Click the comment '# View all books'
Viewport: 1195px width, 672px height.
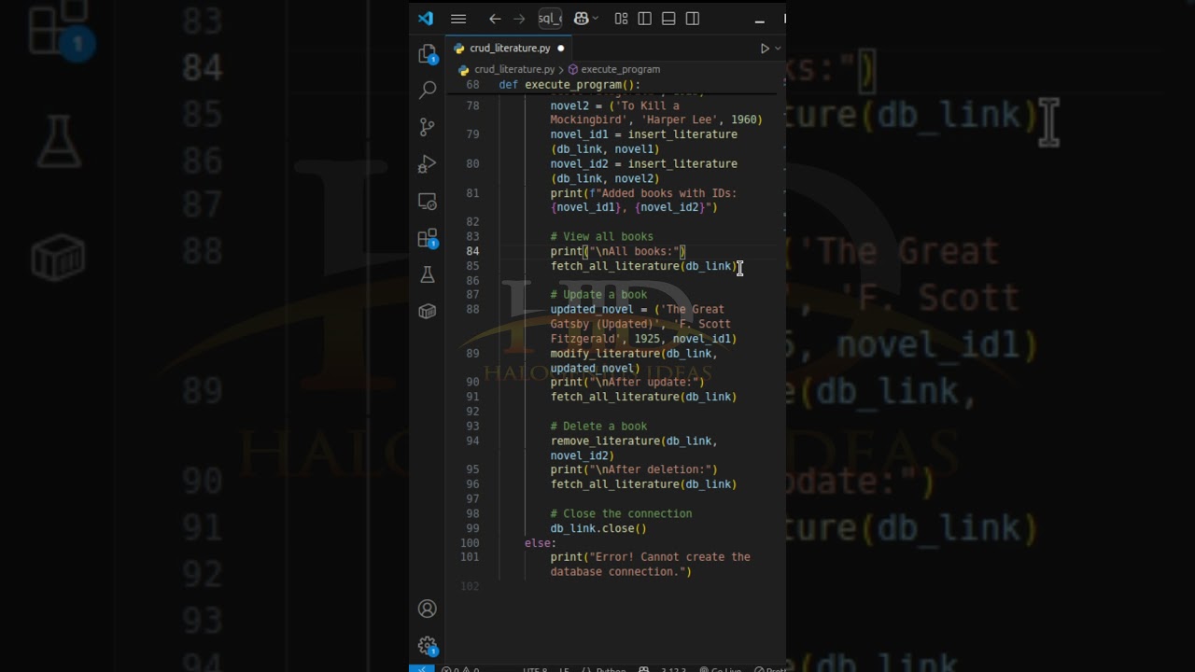[601, 237]
